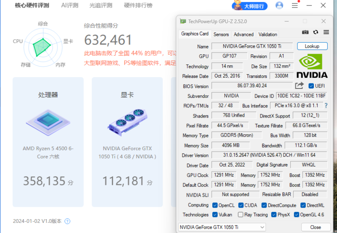Switch to the Graphics Card tab
The image size is (337, 233).
click(x=195, y=34)
